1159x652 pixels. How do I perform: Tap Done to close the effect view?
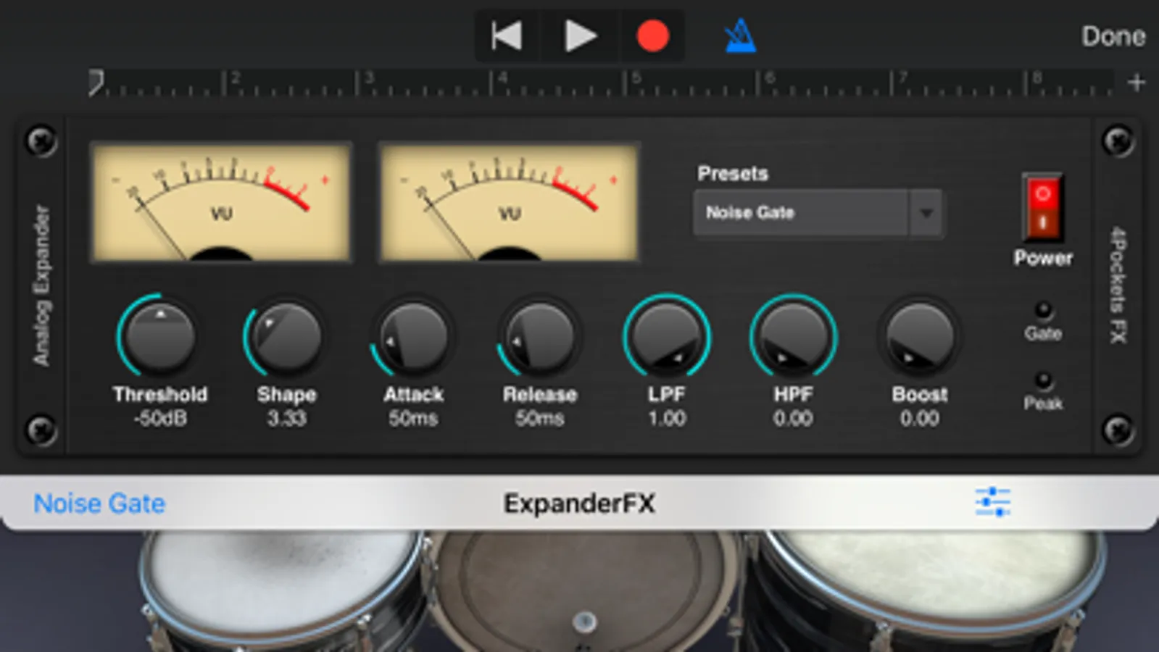pos(1113,36)
